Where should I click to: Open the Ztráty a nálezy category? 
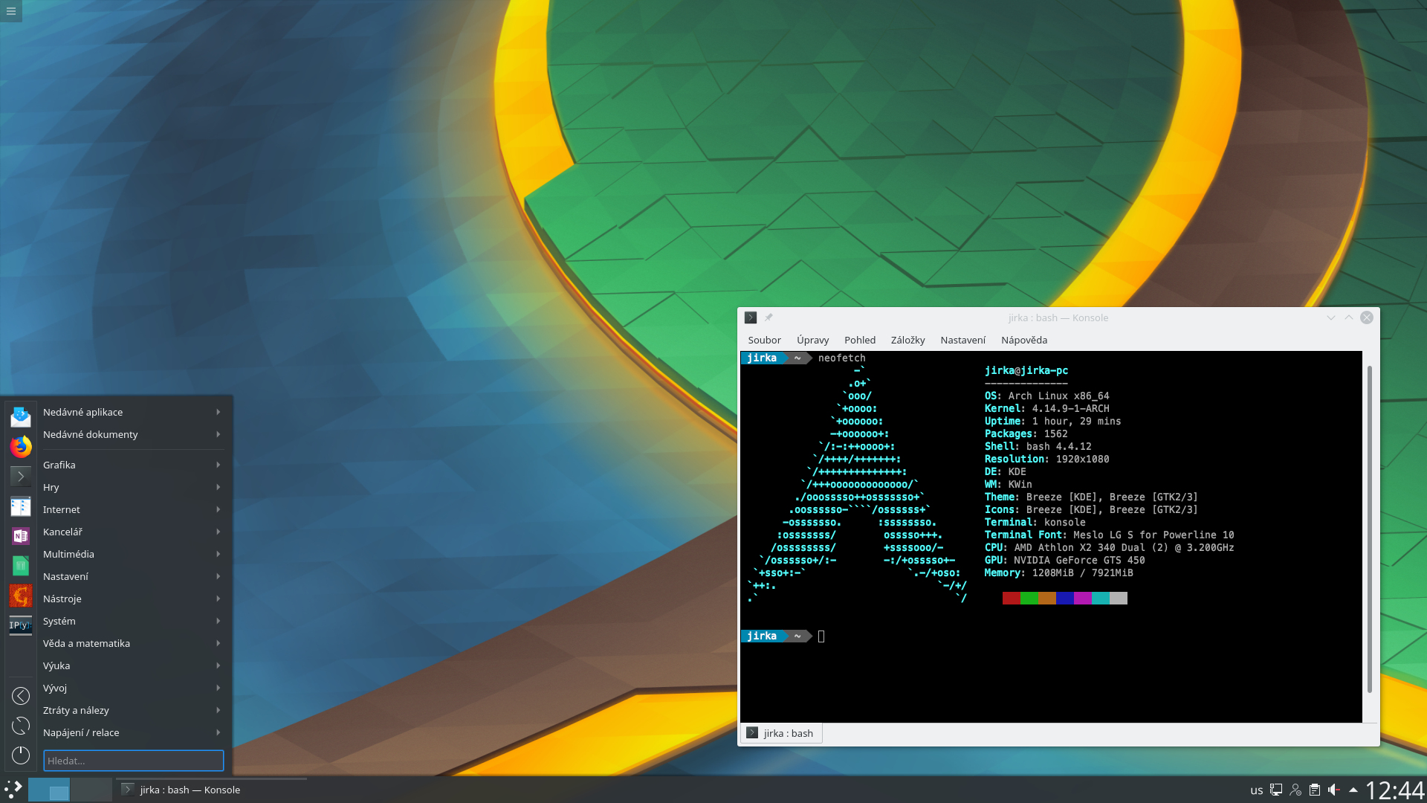coord(133,710)
